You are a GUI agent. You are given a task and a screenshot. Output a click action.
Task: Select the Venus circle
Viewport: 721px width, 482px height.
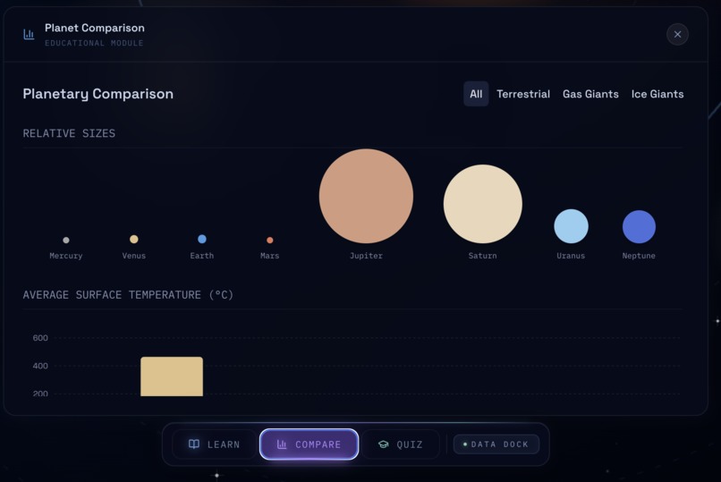tap(134, 239)
